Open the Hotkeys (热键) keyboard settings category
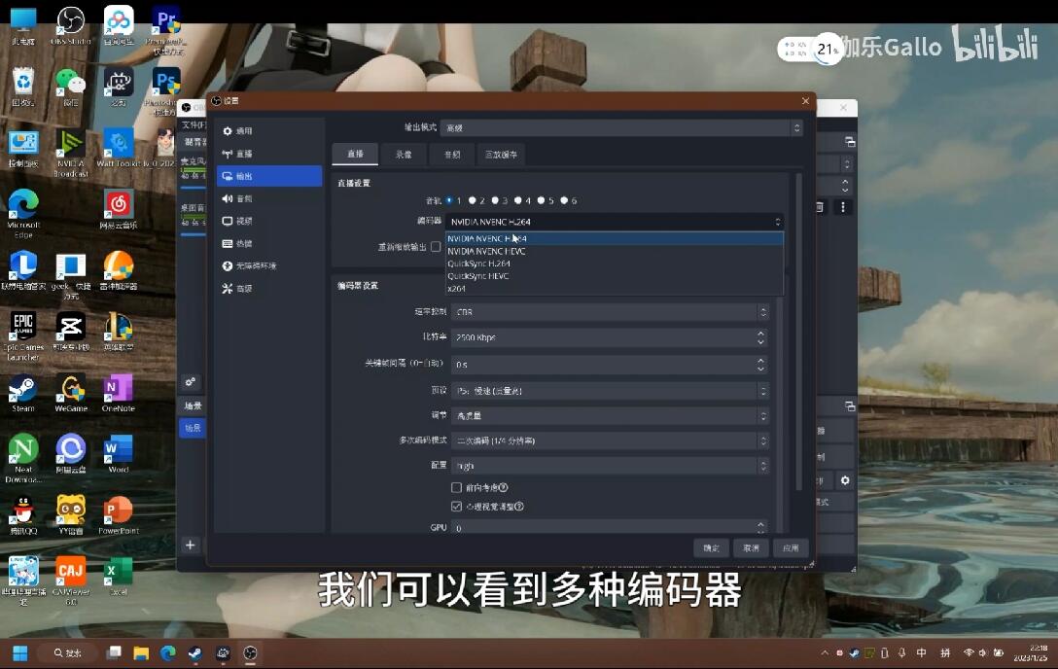This screenshot has height=669, width=1058. [269, 243]
